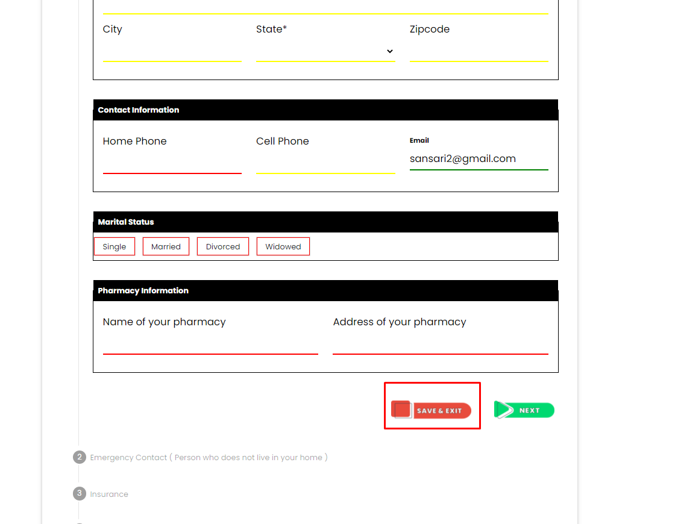Focus the City input field
This screenshot has height=524, width=675.
[x=172, y=52]
